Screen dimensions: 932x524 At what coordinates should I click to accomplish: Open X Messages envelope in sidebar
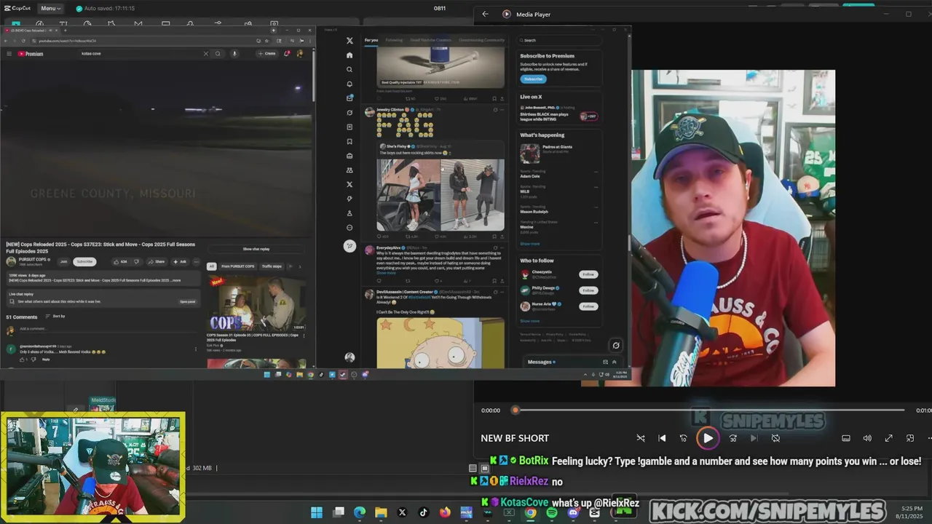[x=349, y=98]
